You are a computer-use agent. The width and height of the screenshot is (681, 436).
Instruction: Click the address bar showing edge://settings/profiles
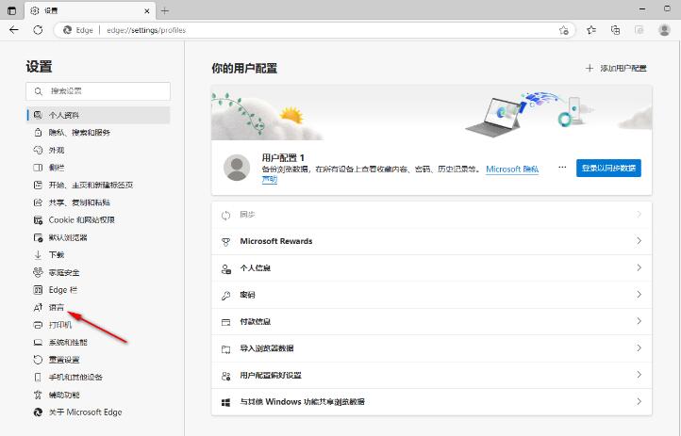314,30
